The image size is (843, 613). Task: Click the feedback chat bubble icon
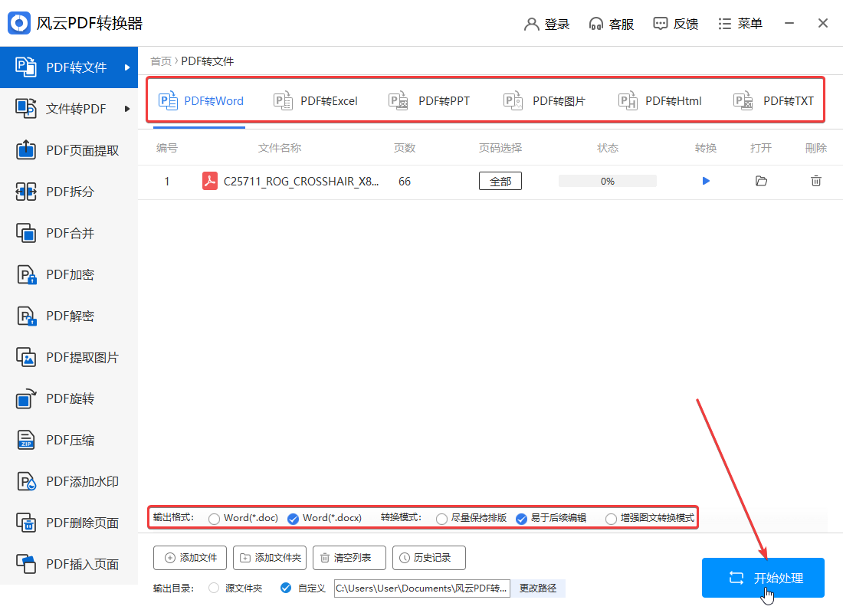[660, 24]
